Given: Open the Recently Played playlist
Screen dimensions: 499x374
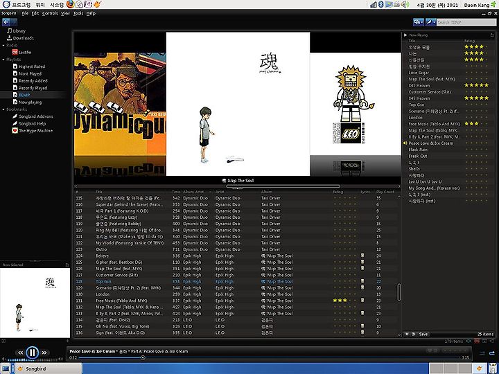Looking at the screenshot, I should pyautogui.click(x=30, y=88).
